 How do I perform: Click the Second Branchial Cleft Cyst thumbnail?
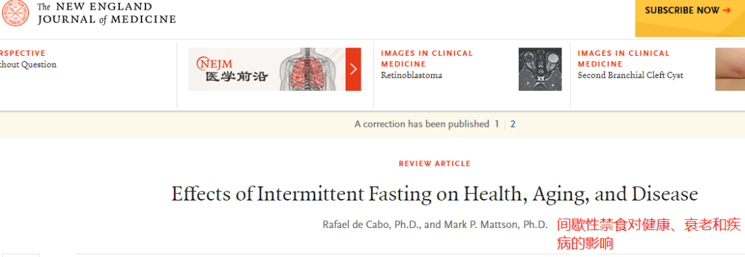(x=731, y=69)
